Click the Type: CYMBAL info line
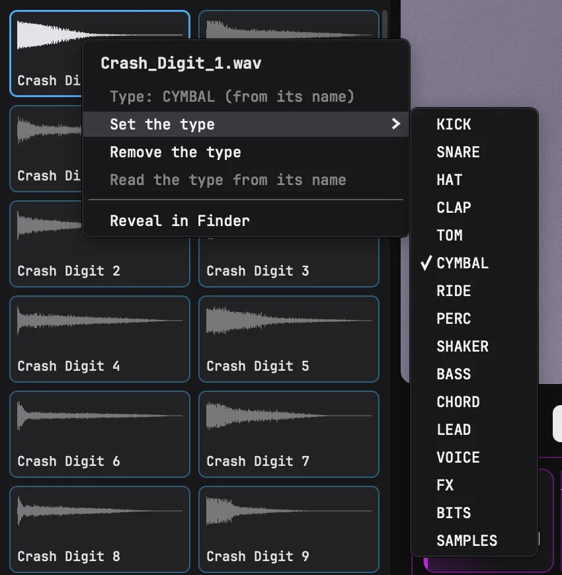 point(232,96)
